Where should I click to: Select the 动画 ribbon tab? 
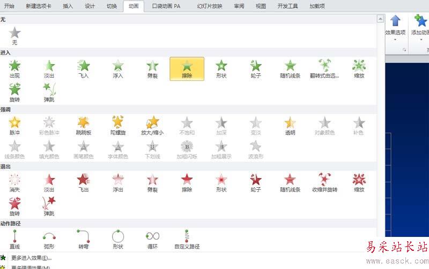[134, 6]
